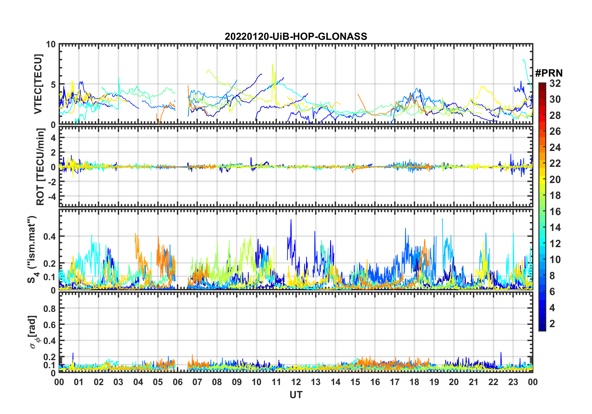Click the plot title 20220120-UiB-HOP-GLONASS
The height and width of the screenshot is (414, 592).
point(296,37)
